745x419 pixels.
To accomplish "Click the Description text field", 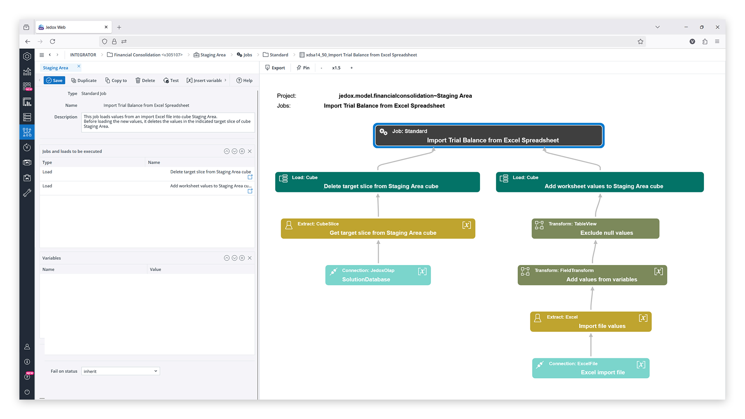I will tap(168, 122).
